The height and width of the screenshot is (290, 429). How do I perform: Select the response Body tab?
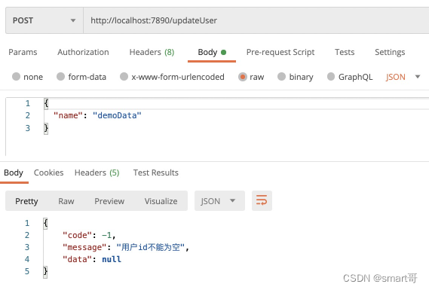point(14,172)
